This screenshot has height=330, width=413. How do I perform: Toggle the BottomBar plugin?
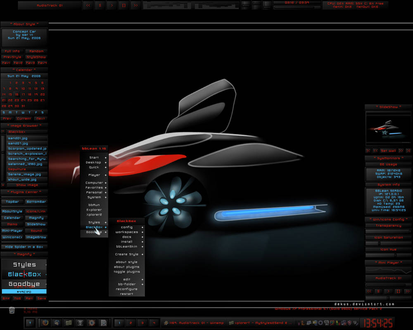click(x=36, y=202)
